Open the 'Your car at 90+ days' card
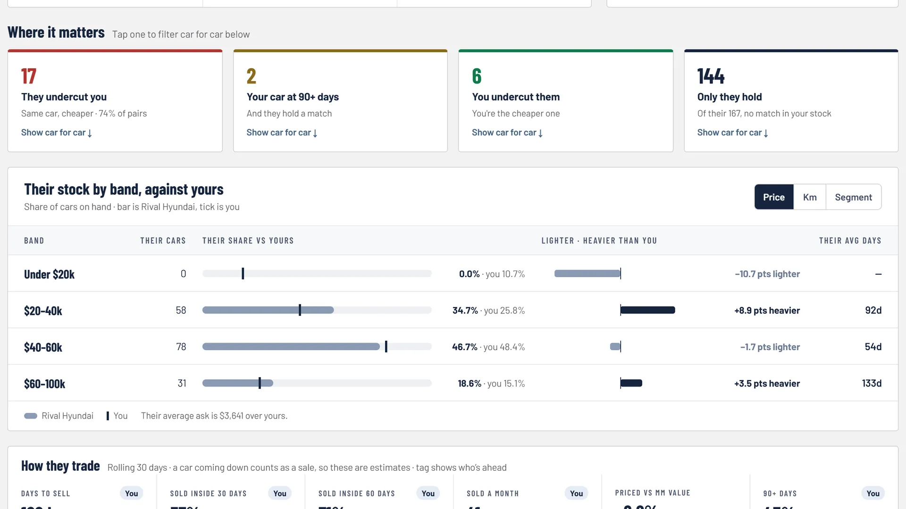 340,101
